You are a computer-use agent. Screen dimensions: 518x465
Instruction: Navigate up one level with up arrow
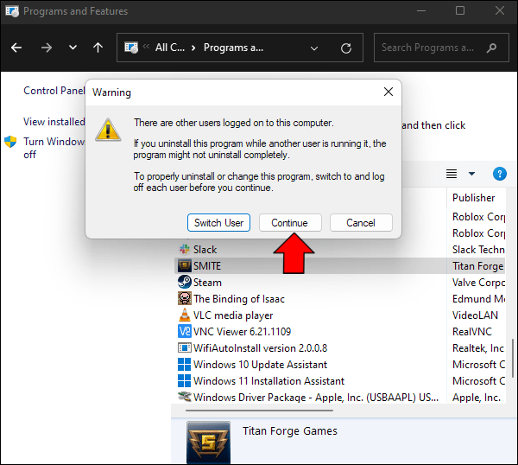pyautogui.click(x=98, y=48)
